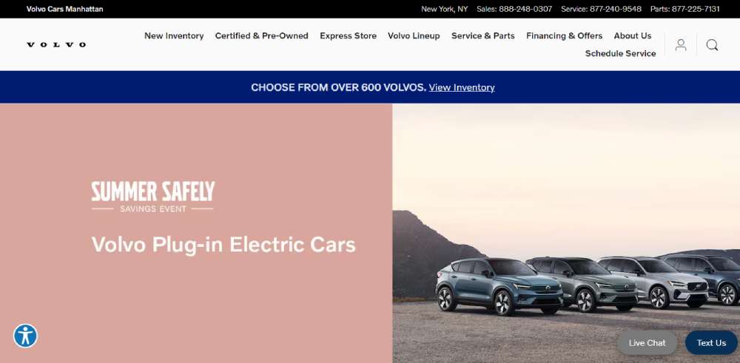Click the Schedule Service link
740x363 pixels.
pos(620,54)
